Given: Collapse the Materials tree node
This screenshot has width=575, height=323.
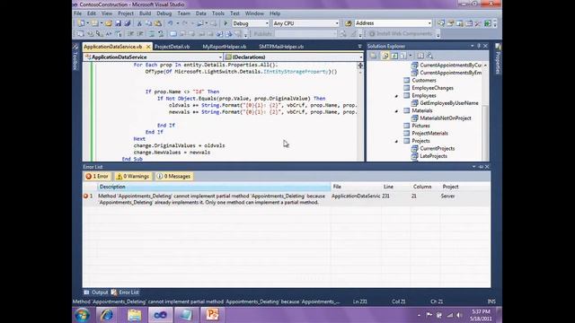Looking at the screenshot, I should click(396, 111).
